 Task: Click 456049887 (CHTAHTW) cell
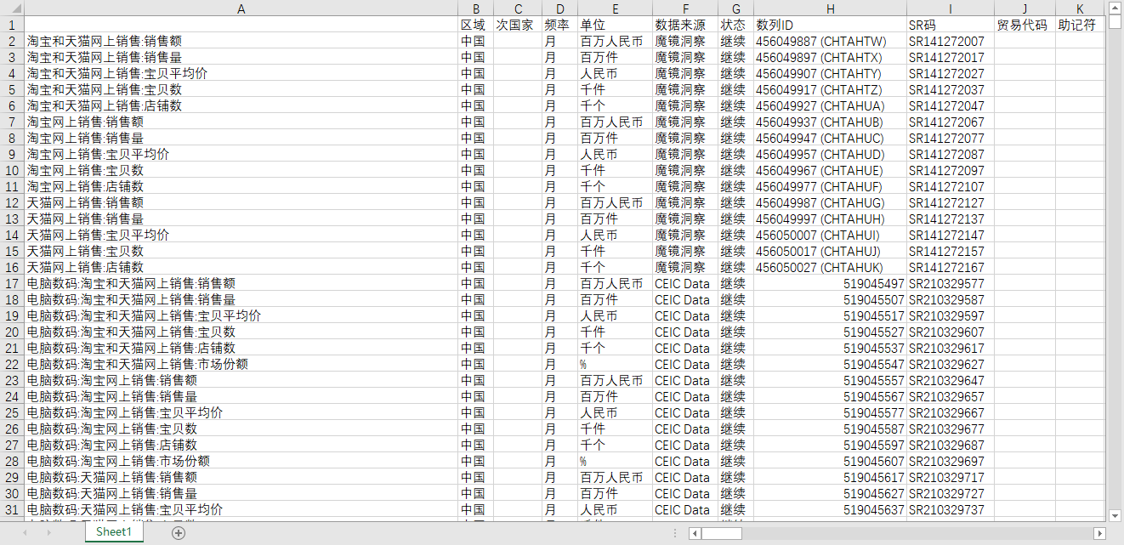pos(830,41)
